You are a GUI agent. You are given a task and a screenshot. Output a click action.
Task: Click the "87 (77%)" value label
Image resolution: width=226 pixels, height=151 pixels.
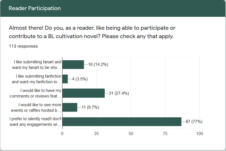194,122
